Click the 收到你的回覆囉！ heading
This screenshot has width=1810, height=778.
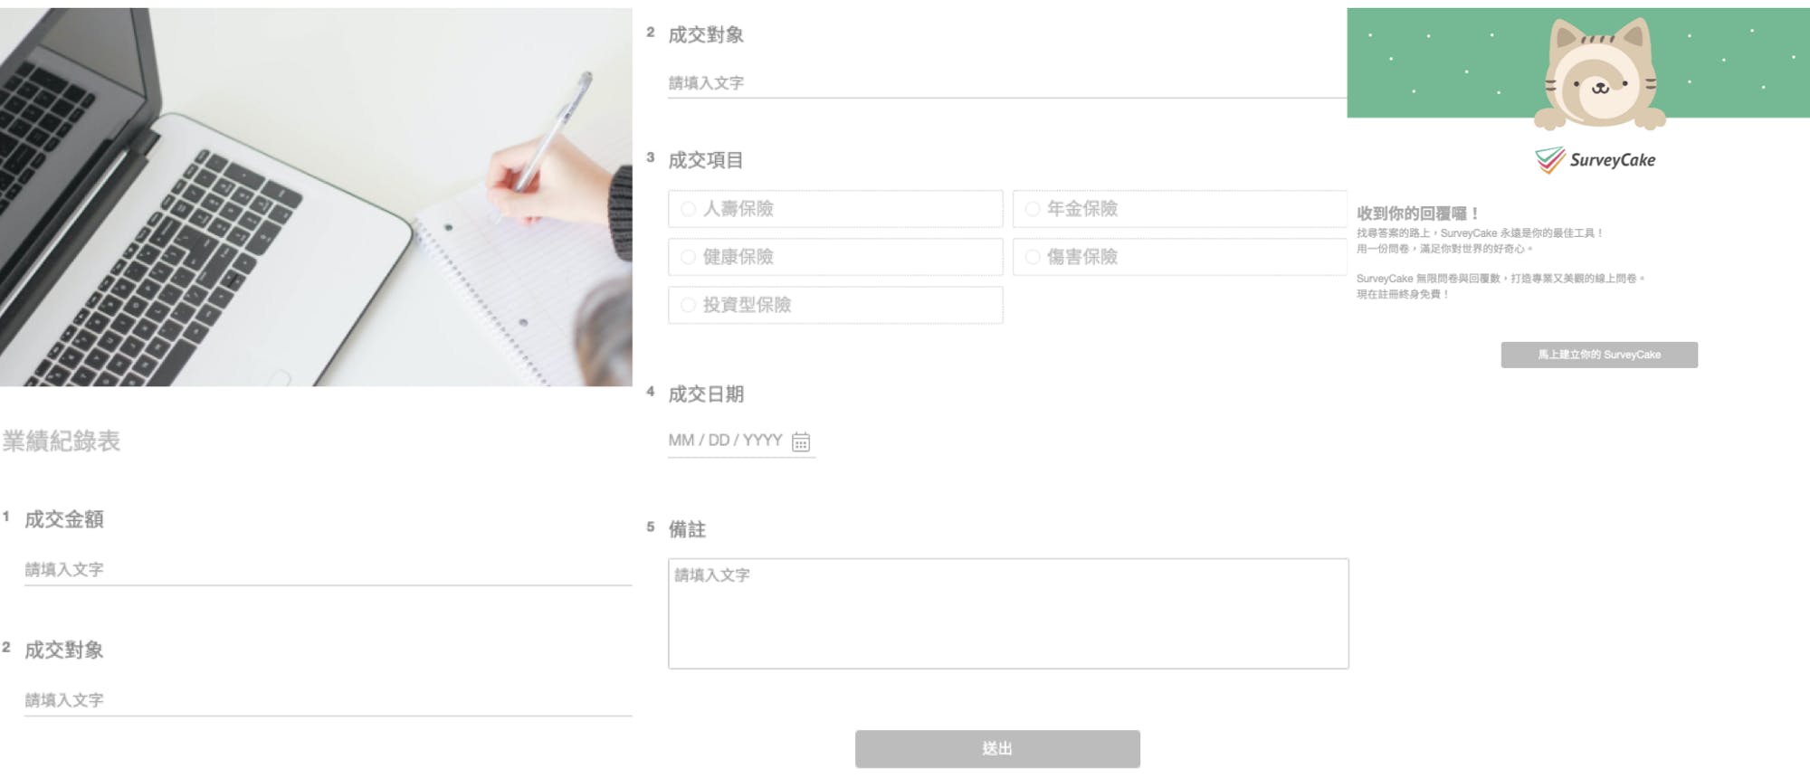point(1417,213)
